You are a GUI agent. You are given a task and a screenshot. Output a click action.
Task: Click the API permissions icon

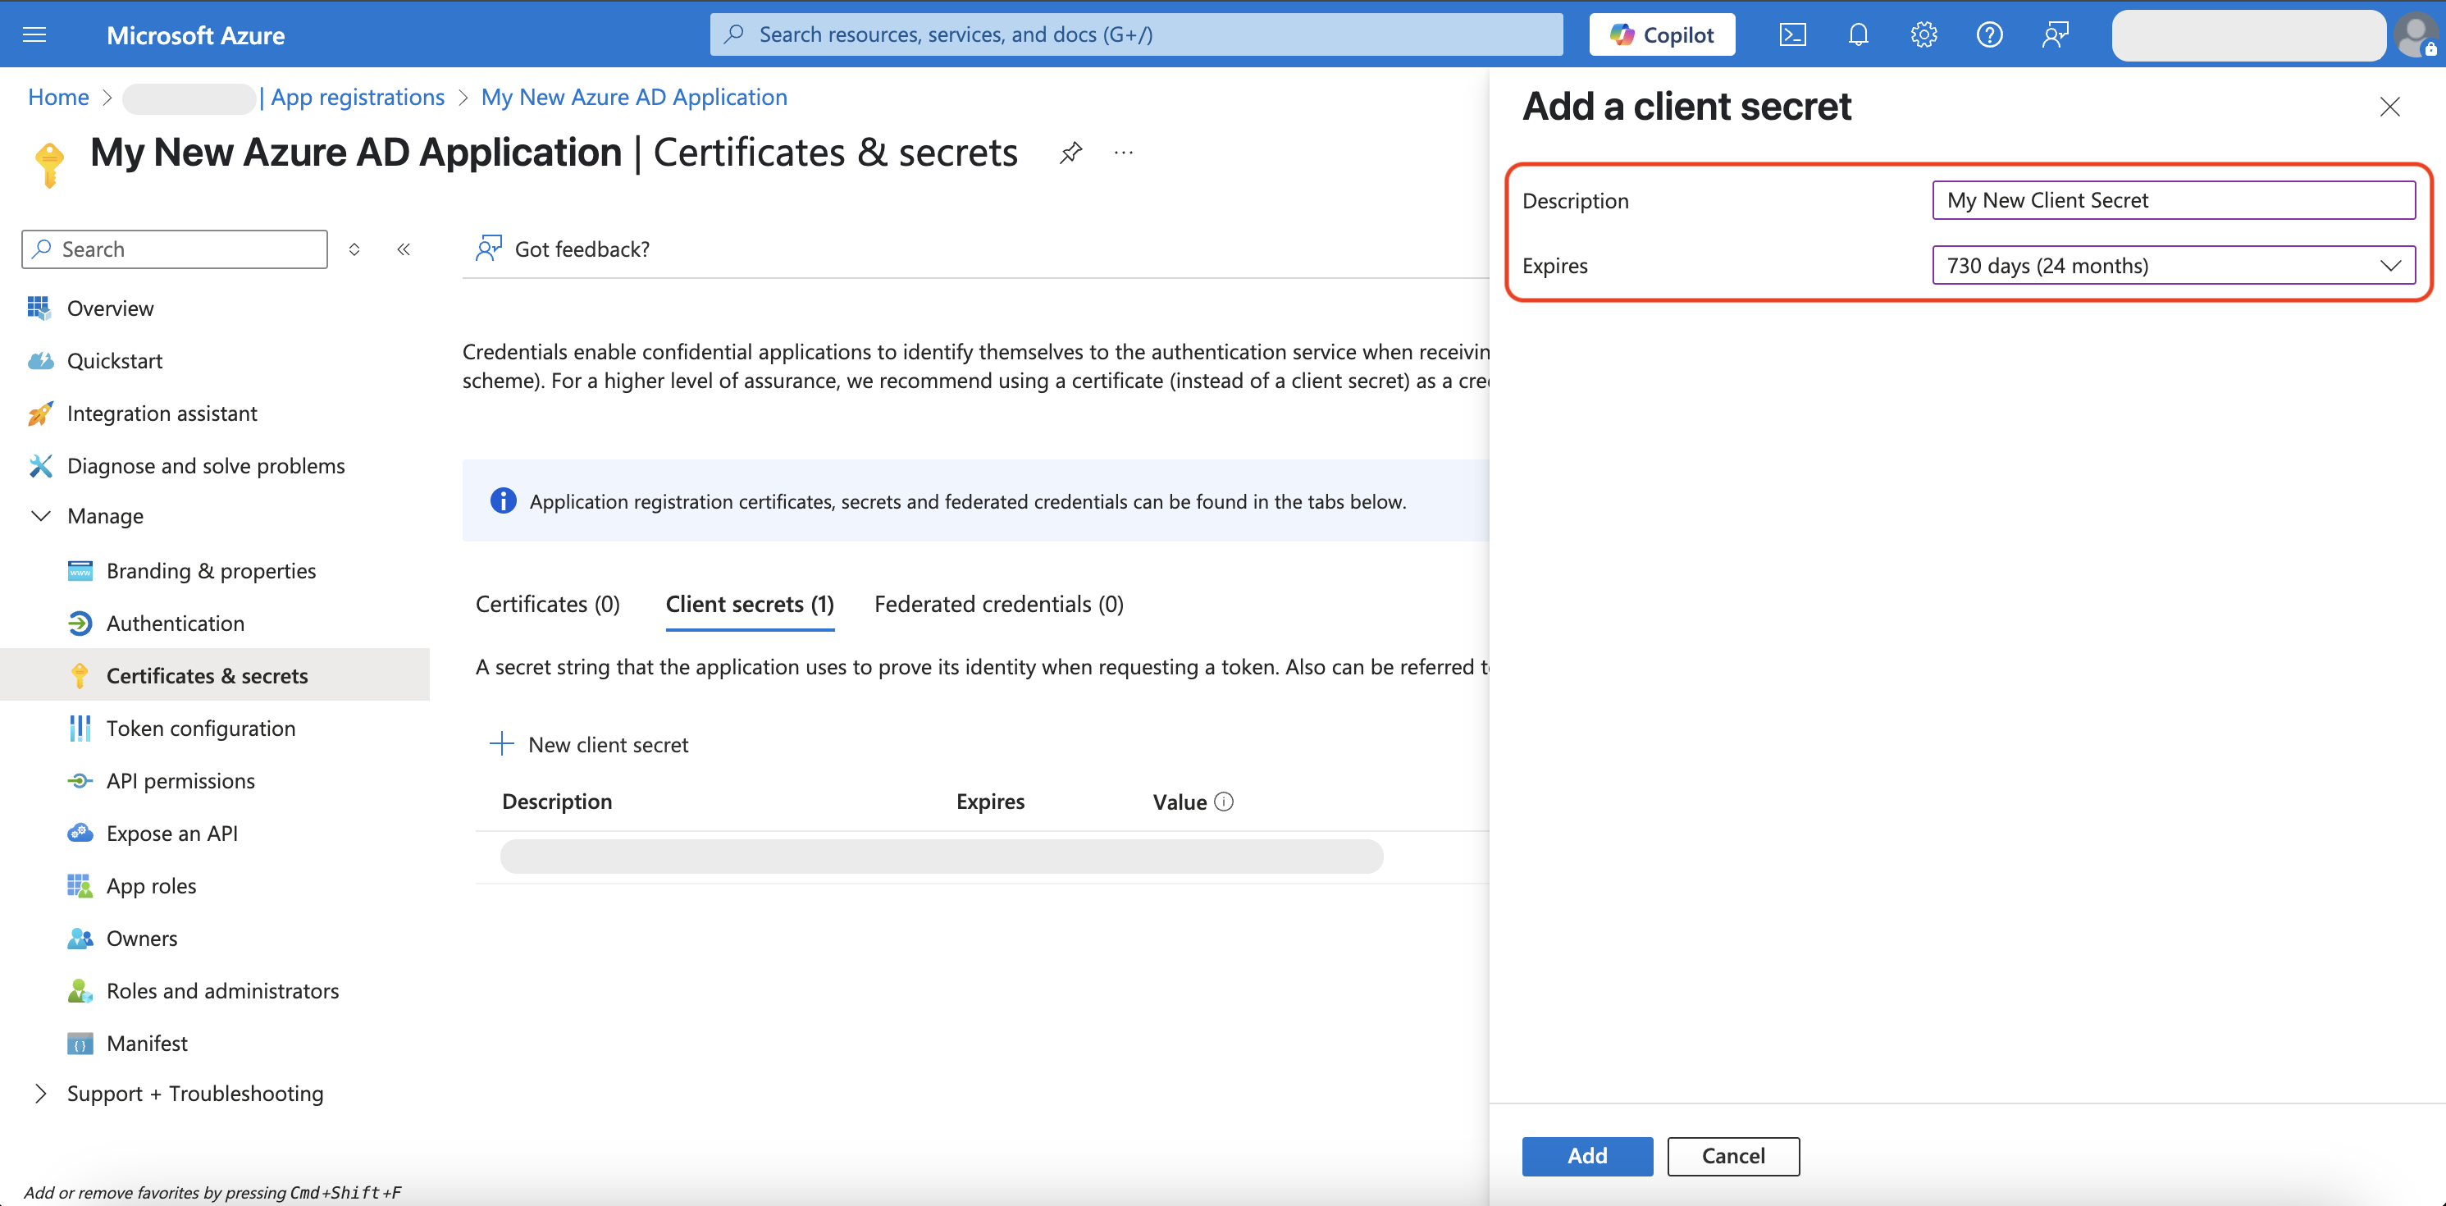coord(80,780)
